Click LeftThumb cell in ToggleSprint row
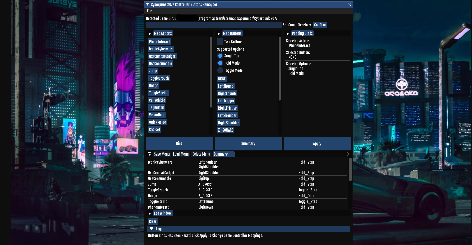The height and width of the screenshot is (245, 472). click(206, 201)
